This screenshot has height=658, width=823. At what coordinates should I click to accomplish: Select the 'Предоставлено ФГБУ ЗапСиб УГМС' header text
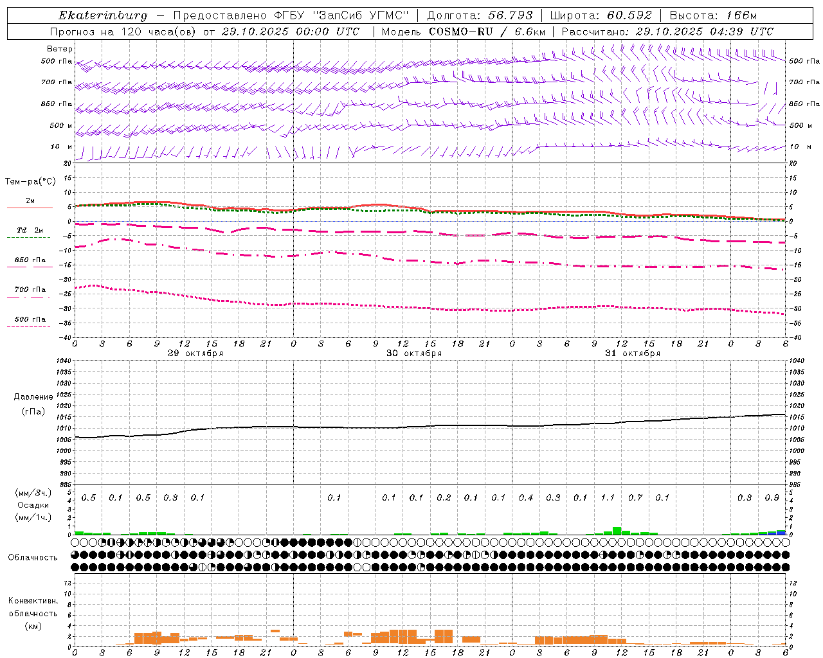(291, 15)
